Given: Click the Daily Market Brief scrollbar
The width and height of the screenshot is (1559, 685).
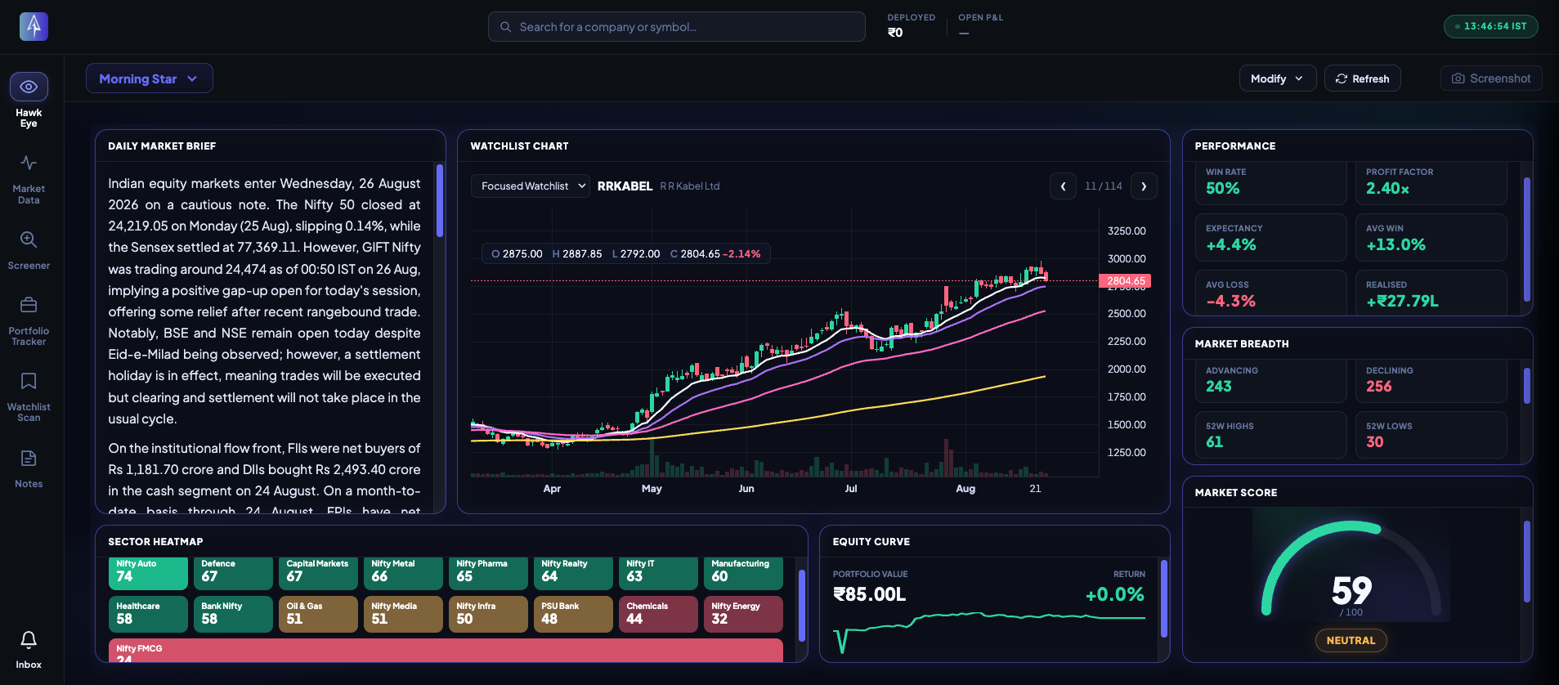Looking at the screenshot, I should click(440, 200).
